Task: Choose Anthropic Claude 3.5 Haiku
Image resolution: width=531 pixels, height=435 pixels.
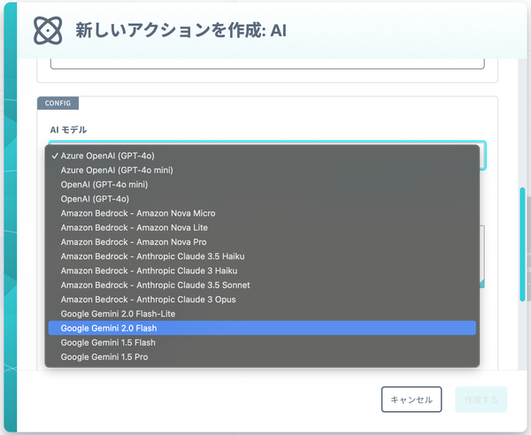Action: pyautogui.click(x=262, y=256)
